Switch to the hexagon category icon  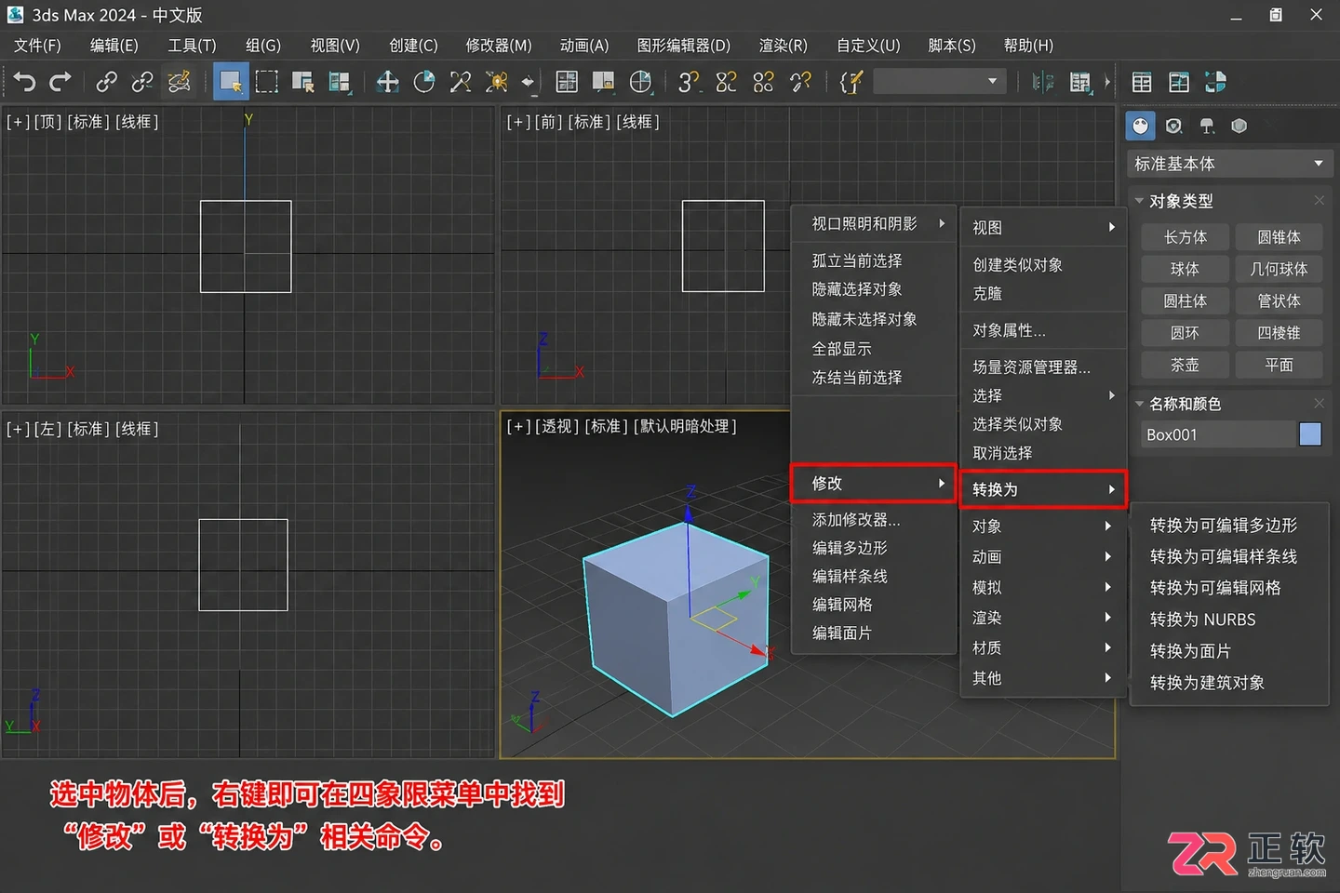[x=1239, y=126]
